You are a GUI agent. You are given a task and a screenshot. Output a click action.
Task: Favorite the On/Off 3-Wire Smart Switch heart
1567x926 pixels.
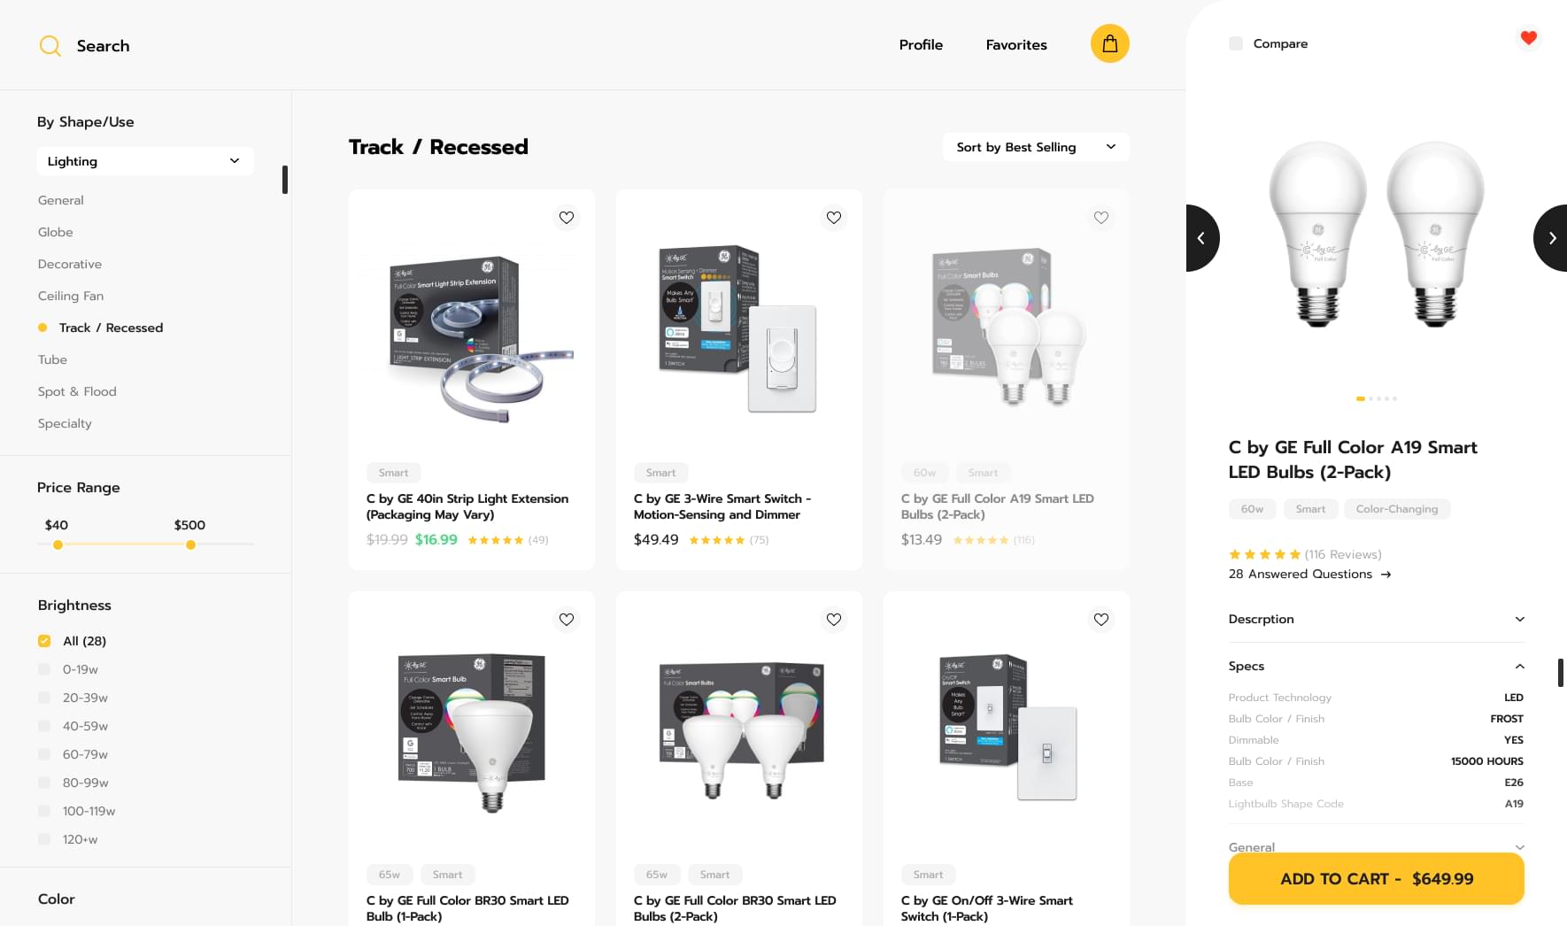click(1101, 620)
